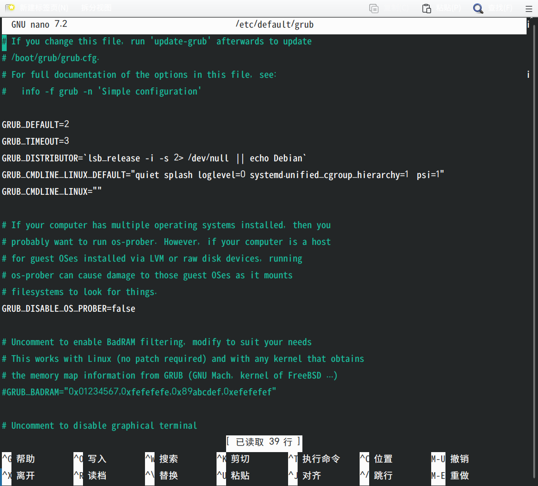Click the commented #GRUB_BADRAM line

(x=139, y=392)
